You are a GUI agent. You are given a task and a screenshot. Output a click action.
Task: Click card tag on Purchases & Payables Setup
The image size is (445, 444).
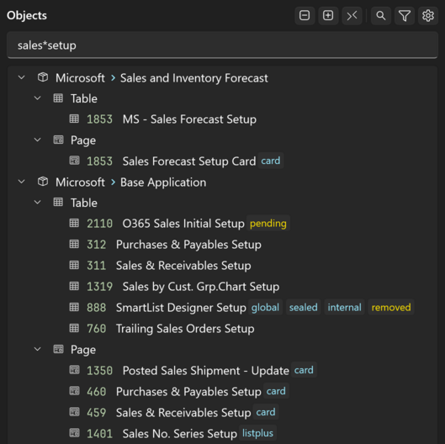coord(276,391)
